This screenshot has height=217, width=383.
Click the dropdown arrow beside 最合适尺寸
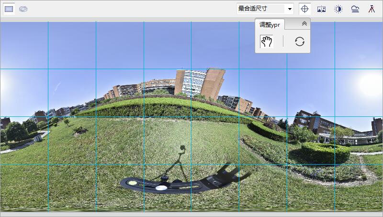point(290,9)
